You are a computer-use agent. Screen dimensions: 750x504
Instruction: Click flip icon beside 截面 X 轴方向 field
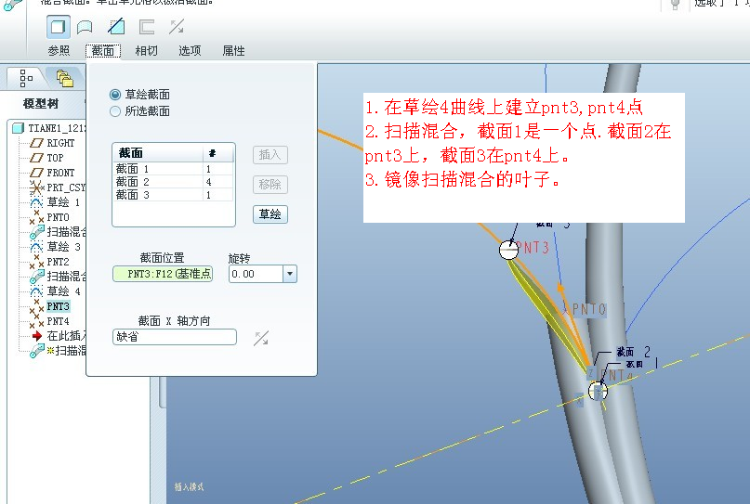(x=261, y=338)
